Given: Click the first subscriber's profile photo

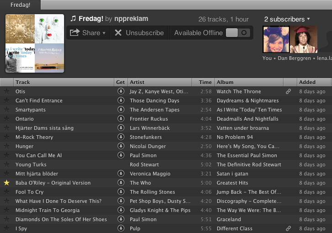Looking at the screenshot, I should (x=276, y=39).
